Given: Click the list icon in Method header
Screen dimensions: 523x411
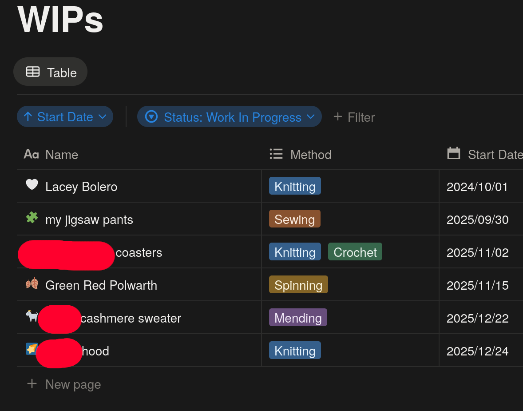Looking at the screenshot, I should (276, 154).
